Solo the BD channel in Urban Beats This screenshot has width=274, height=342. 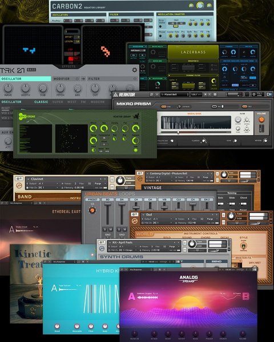(x=105, y=229)
